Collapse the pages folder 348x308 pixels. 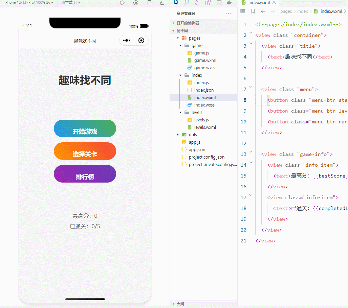[x=178, y=38]
